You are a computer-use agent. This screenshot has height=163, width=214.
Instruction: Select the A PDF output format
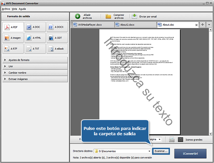13,27
